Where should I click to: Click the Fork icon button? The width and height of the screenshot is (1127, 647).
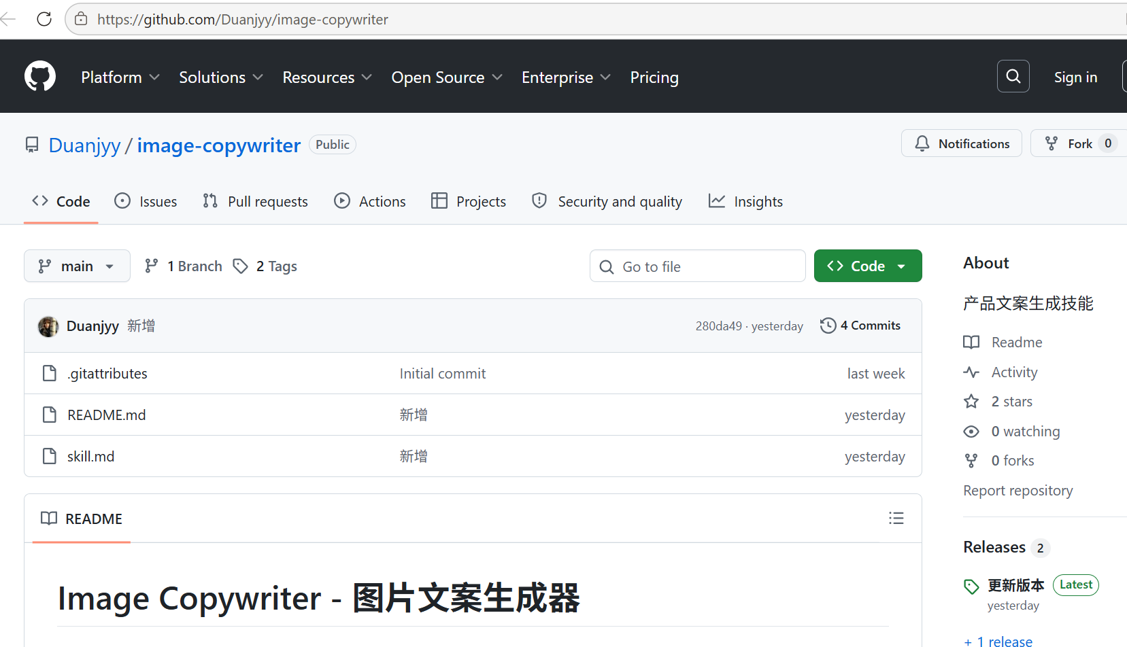click(x=1052, y=143)
